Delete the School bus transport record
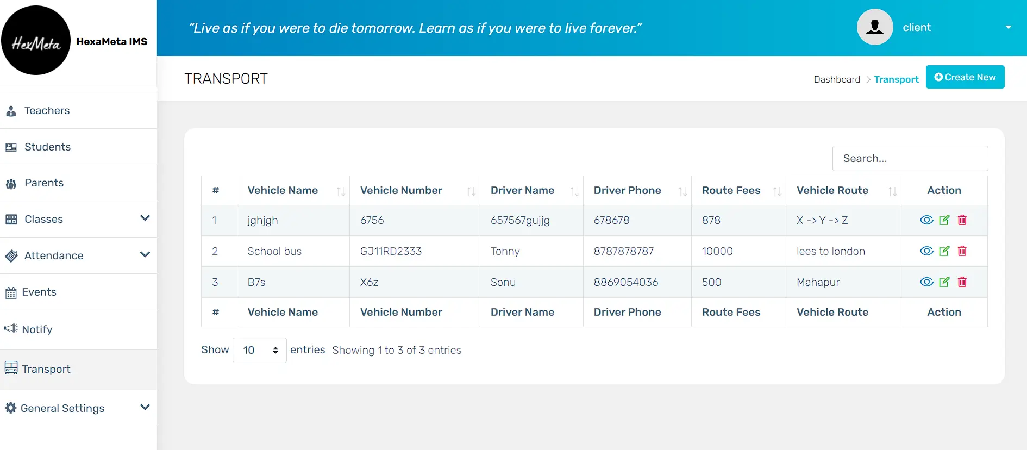 pos(962,251)
